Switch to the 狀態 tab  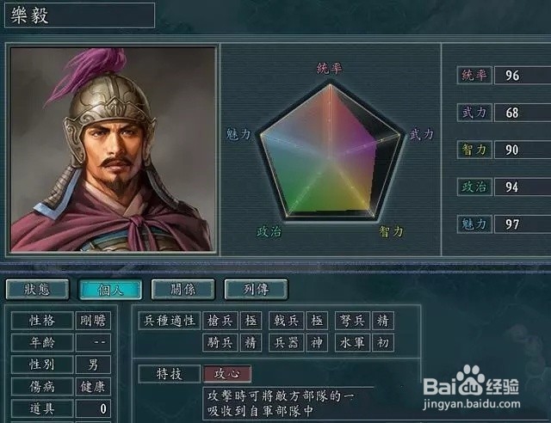pos(37,290)
